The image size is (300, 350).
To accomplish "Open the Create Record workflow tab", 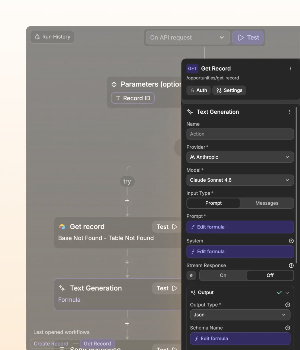I will (x=51, y=343).
